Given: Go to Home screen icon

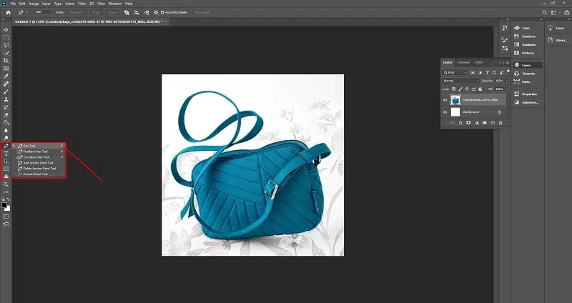Looking at the screenshot, I should (x=8, y=12).
